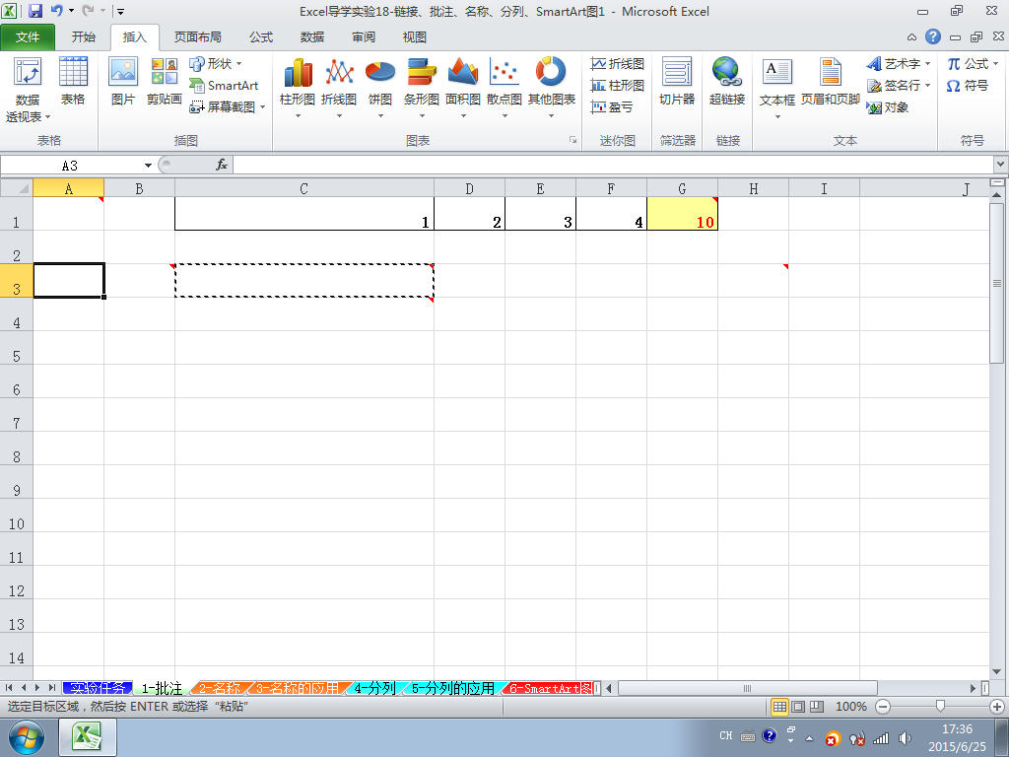Insert a line chart (折线图) from charts group
1009x757 pixels.
[339, 88]
